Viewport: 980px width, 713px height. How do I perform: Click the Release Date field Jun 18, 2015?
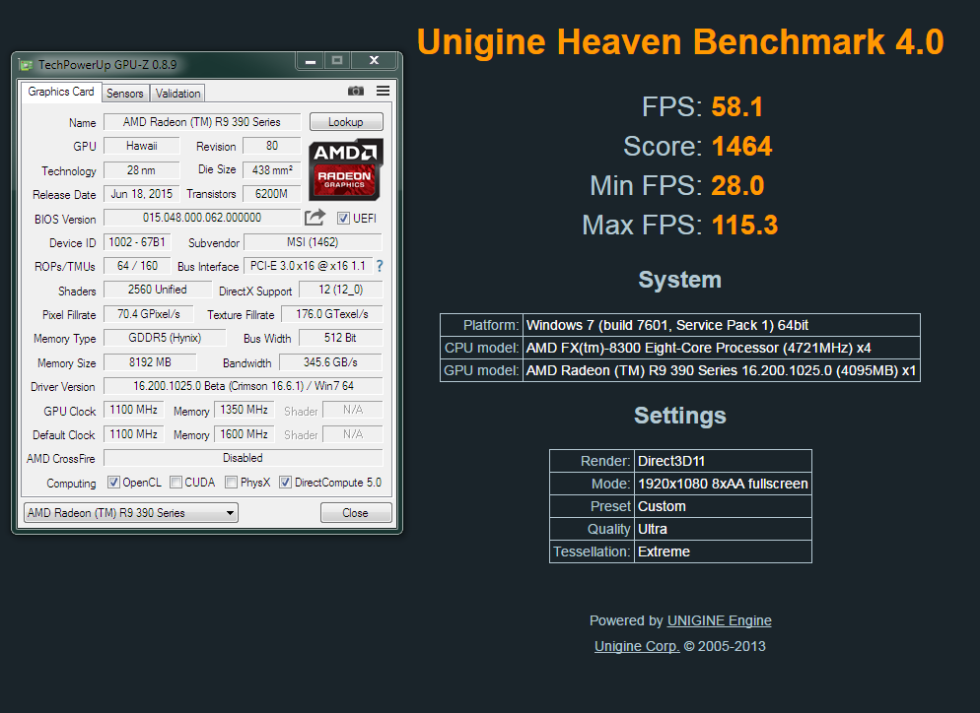click(142, 194)
